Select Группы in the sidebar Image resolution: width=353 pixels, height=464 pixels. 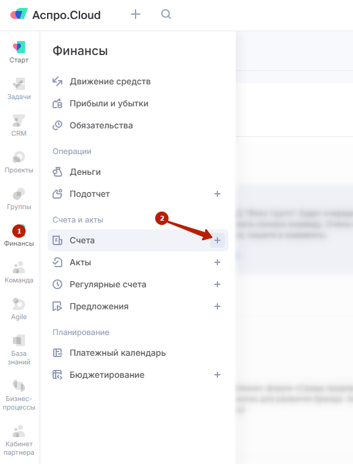[x=19, y=199]
